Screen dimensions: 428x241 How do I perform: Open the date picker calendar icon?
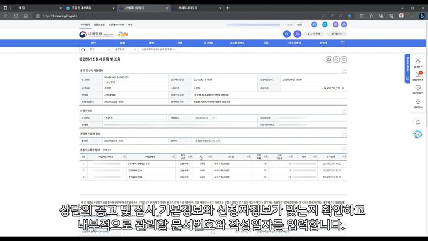coord(213,118)
